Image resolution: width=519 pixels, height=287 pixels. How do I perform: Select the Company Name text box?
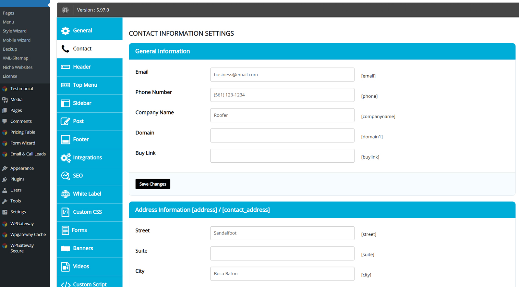pos(282,115)
